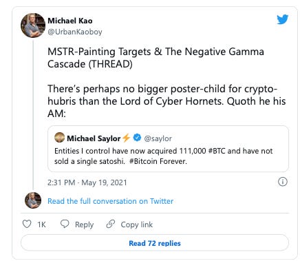Screen dimensions: 300x261
Task: Click the Reply label text
Action: point(84,225)
